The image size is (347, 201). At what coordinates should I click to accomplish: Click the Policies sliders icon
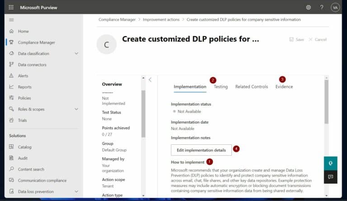click(11, 98)
